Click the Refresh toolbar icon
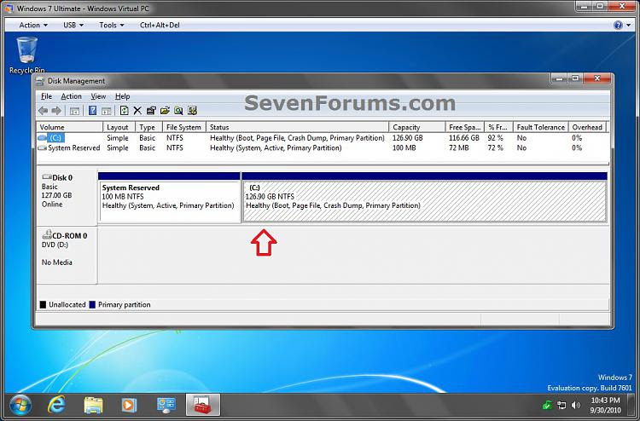Viewport: 640px width, 421px height. 124,111
